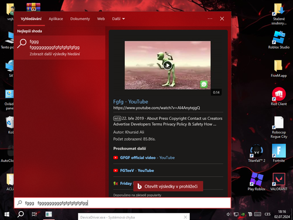293x220 pixels.
Task: Open Task View on the taskbar
Action: tap(35, 214)
